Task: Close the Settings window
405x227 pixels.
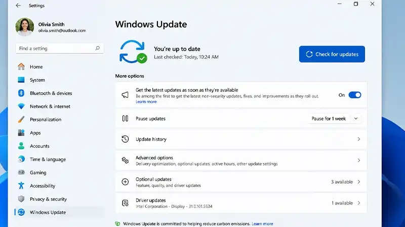Action: click(x=372, y=4)
